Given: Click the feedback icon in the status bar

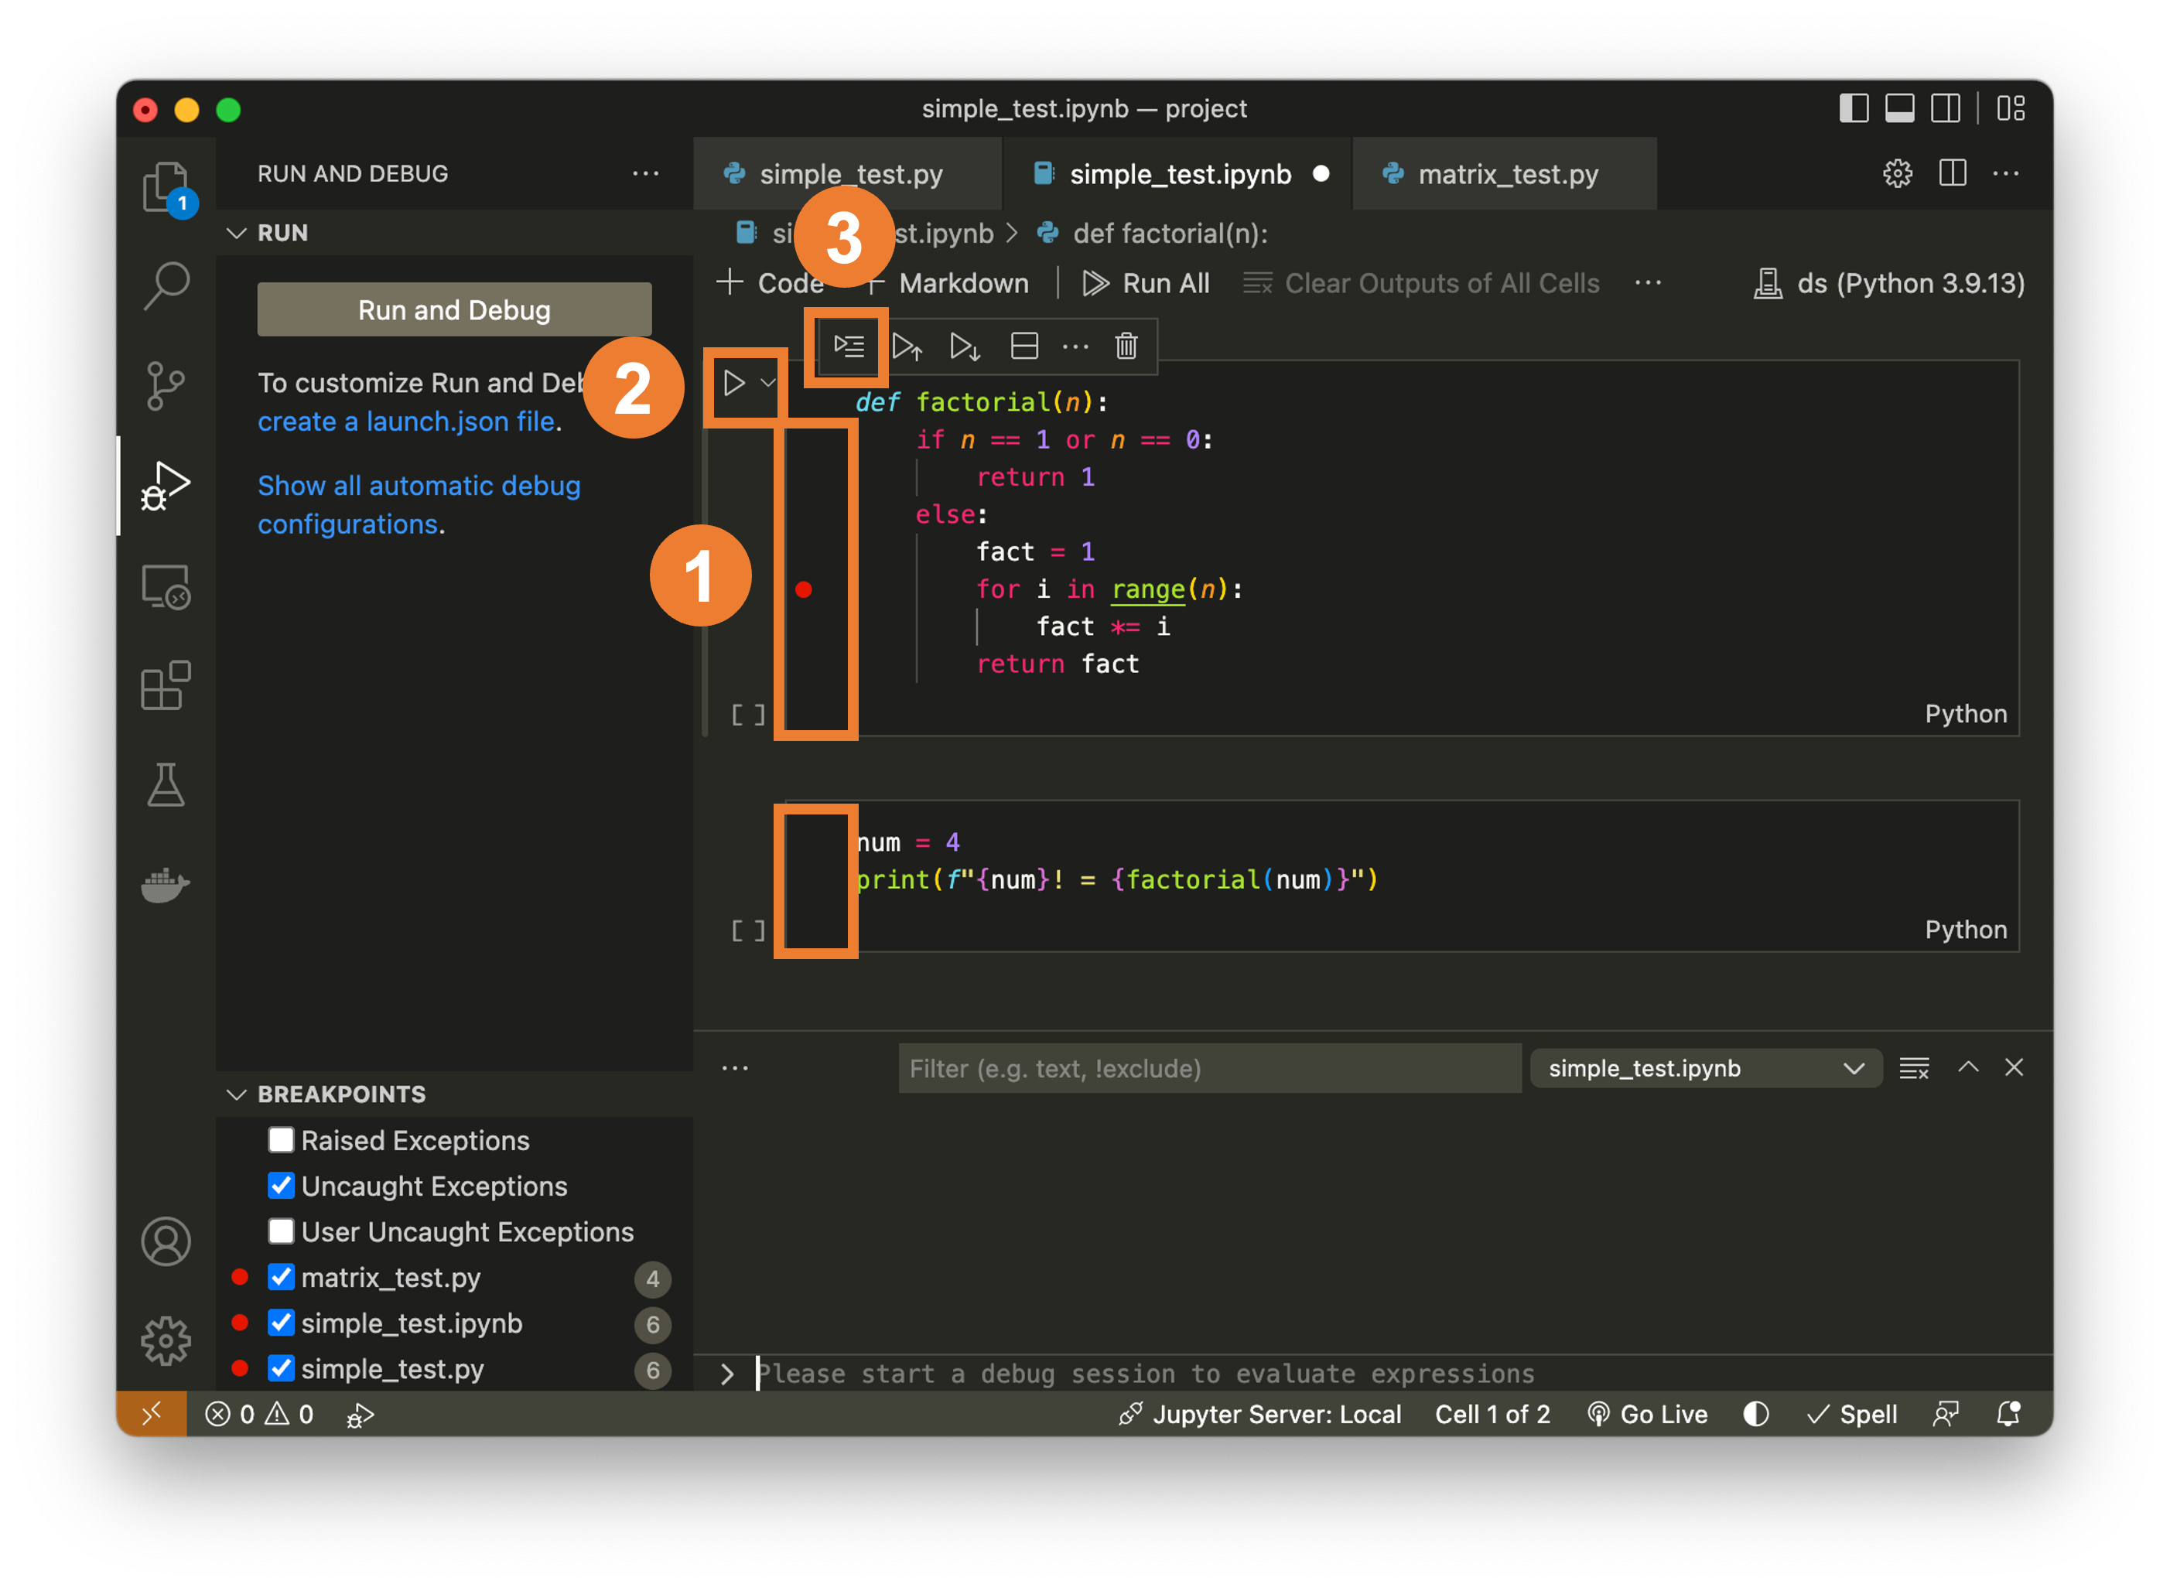Looking at the screenshot, I should pos(1945,1414).
